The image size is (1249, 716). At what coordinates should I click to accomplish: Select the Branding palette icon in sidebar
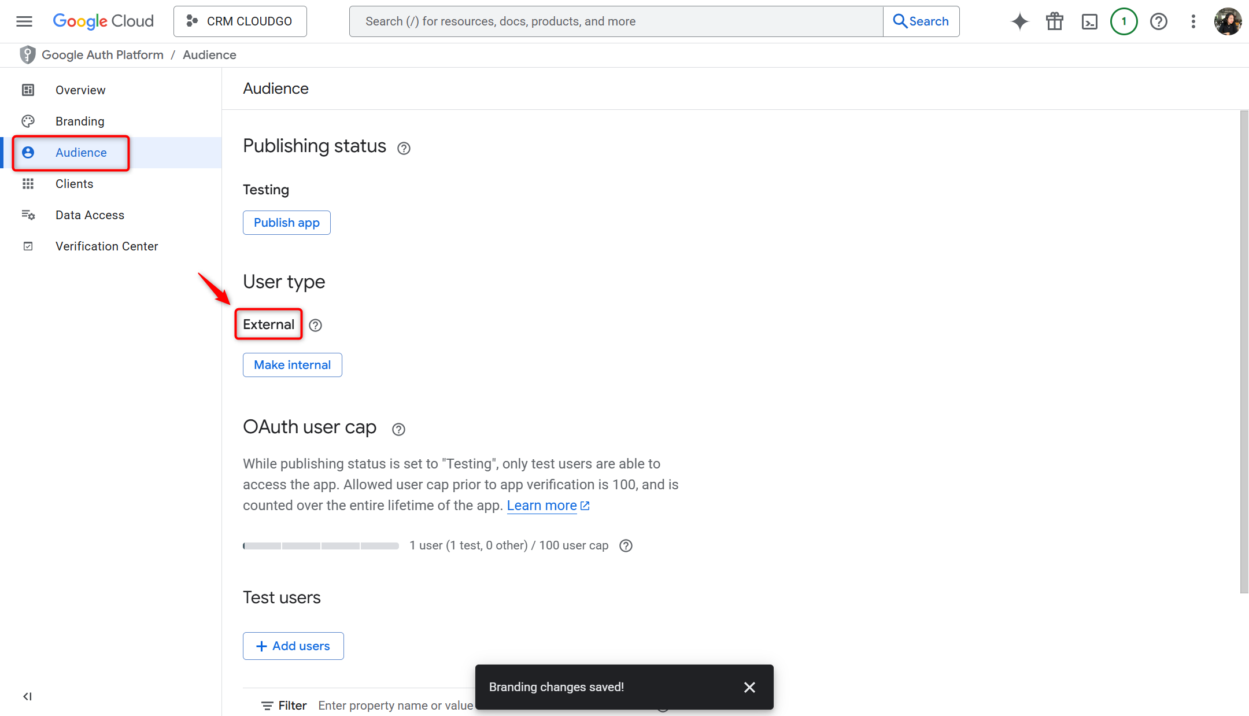(x=28, y=121)
